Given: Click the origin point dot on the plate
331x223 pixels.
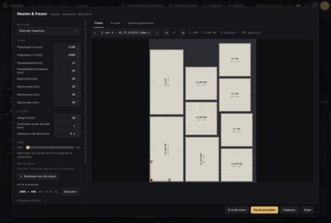Looking at the screenshot, I should tap(151, 180).
